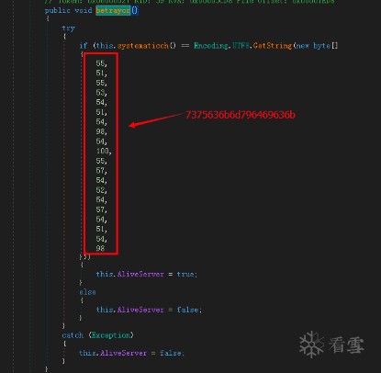This screenshot has height=373, width=381.
Task: Click the byte value 100 in array
Action: [x=103, y=151]
